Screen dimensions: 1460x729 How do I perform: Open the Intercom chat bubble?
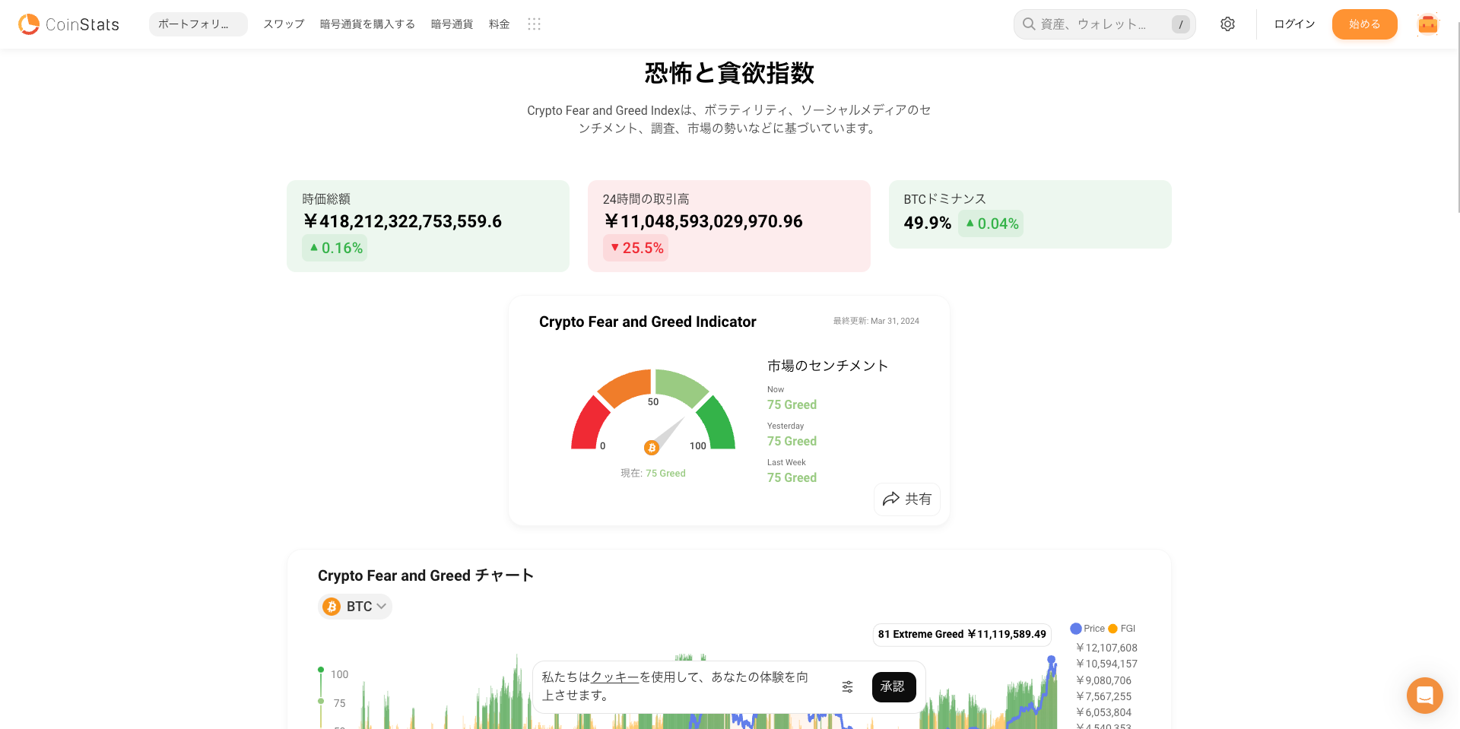tap(1424, 695)
